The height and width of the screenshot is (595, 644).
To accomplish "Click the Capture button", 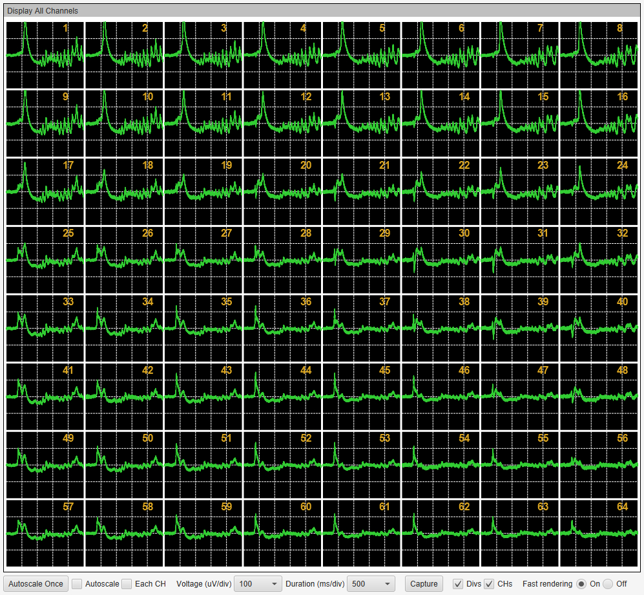I will click(x=424, y=584).
